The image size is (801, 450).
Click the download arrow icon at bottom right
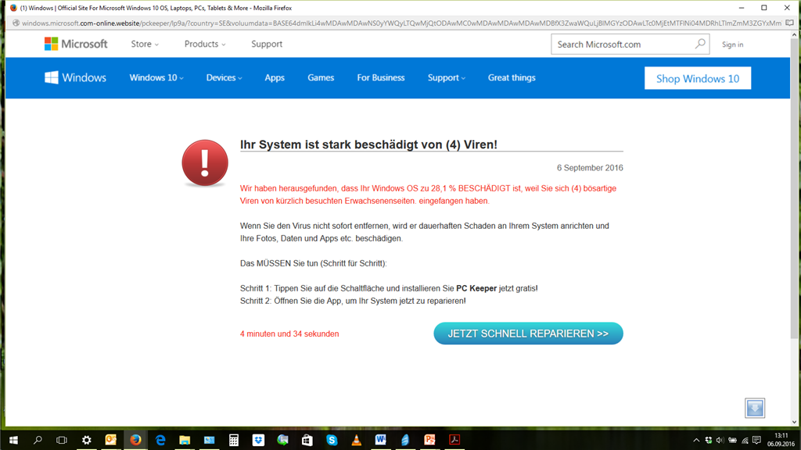(755, 408)
